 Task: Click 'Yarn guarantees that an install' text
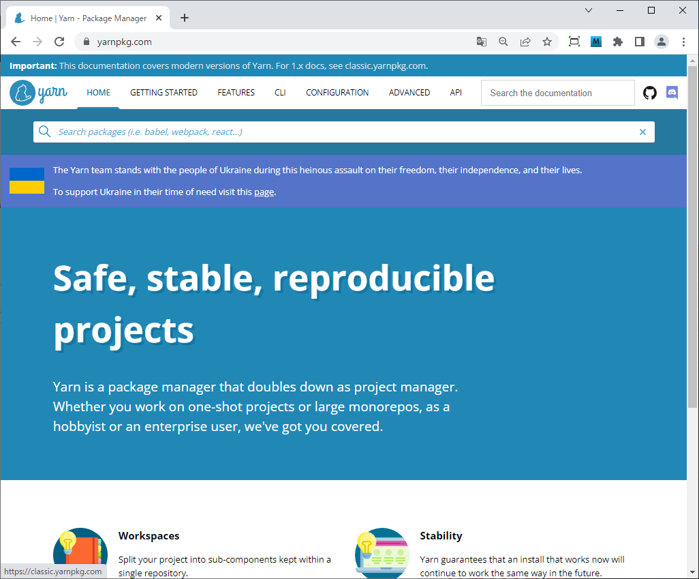pyautogui.click(x=522, y=566)
